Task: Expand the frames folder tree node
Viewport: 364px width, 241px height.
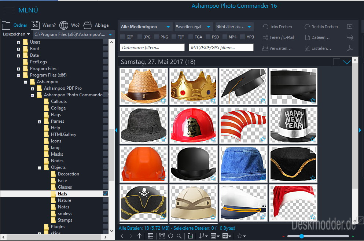Action: click(x=40, y=122)
